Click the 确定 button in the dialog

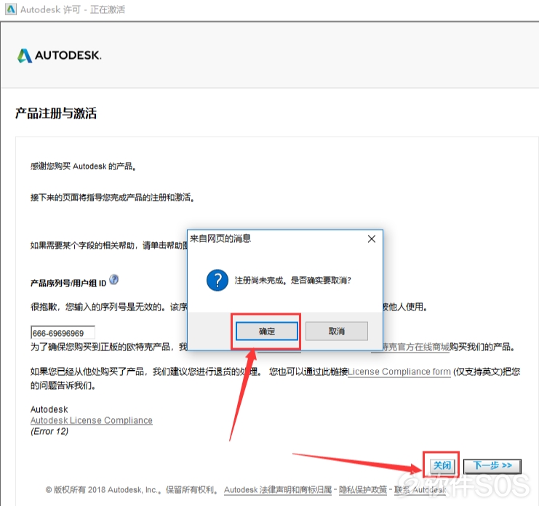click(x=267, y=331)
